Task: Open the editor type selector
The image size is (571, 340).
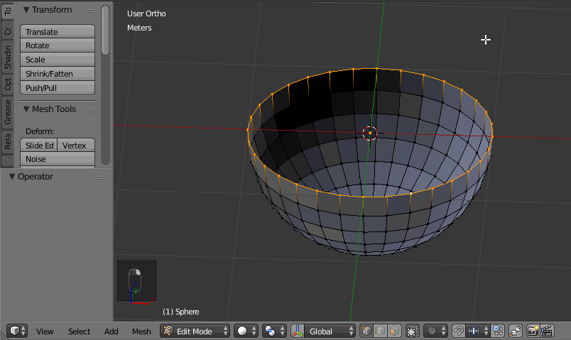Action: (17, 331)
